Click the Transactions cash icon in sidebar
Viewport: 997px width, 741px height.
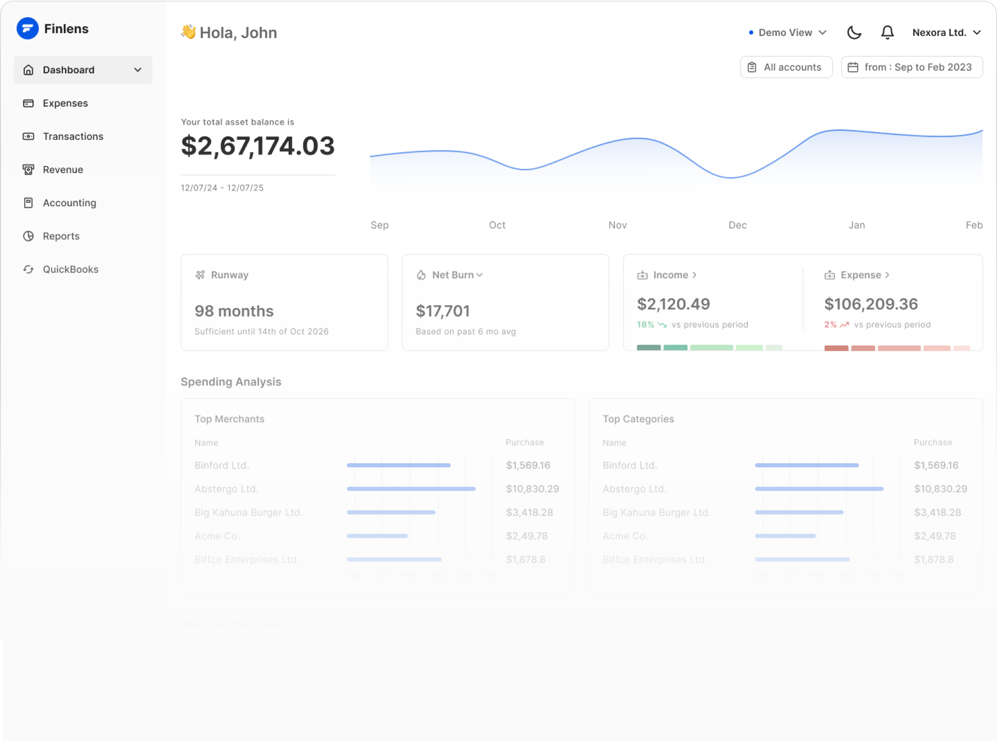[28, 136]
